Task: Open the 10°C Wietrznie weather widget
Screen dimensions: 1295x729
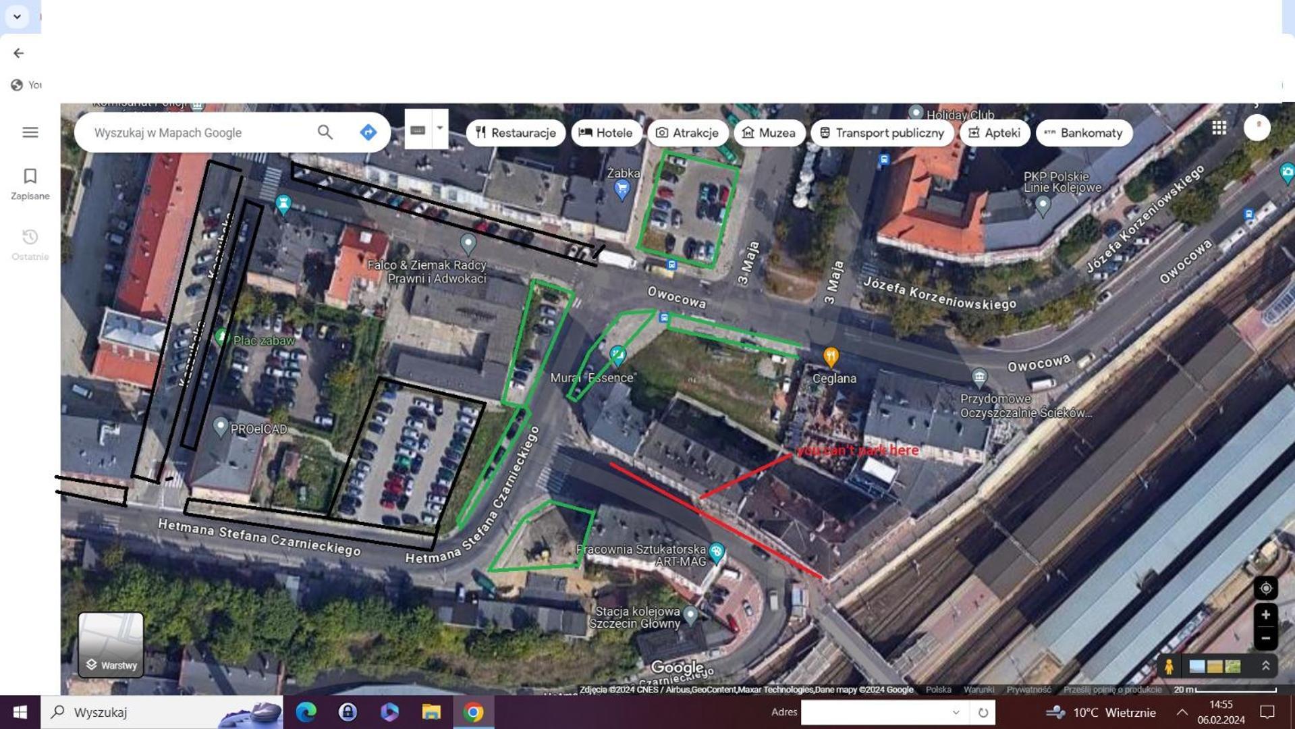Action: point(1101,712)
